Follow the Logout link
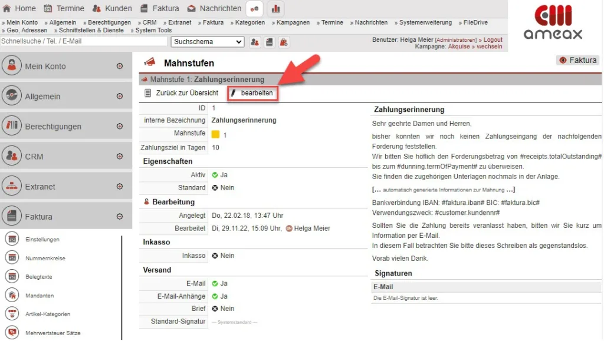 (x=492, y=39)
